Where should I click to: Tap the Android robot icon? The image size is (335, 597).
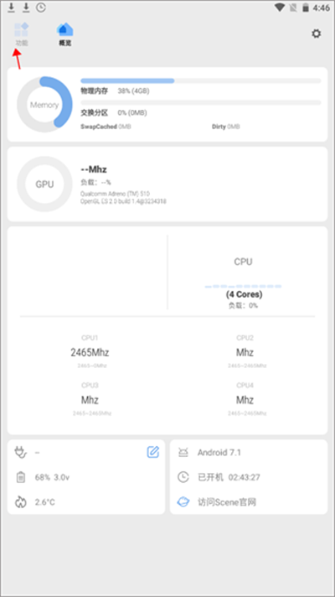click(x=183, y=452)
